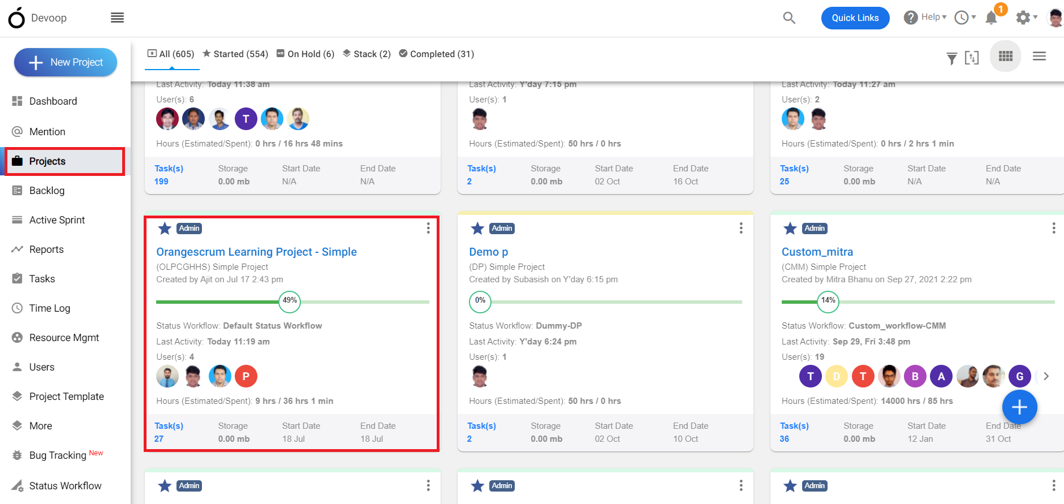The image size is (1064, 504).
Task: Filter by Stack (2) tab
Action: (367, 54)
